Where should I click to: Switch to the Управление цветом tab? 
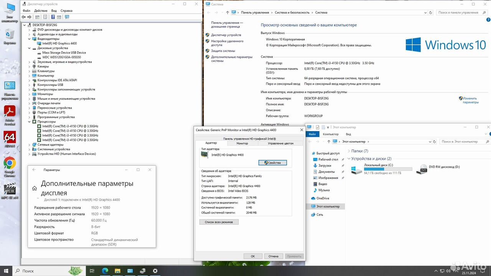tap(280, 143)
